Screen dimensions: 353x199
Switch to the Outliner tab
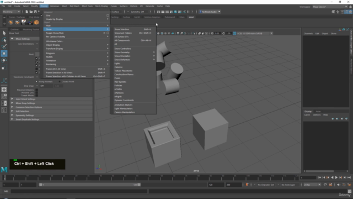click(15, 29)
